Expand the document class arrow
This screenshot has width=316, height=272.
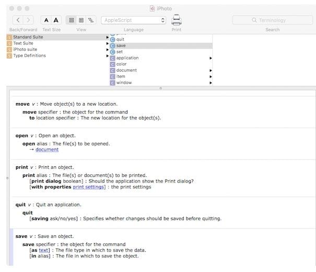click(210, 71)
